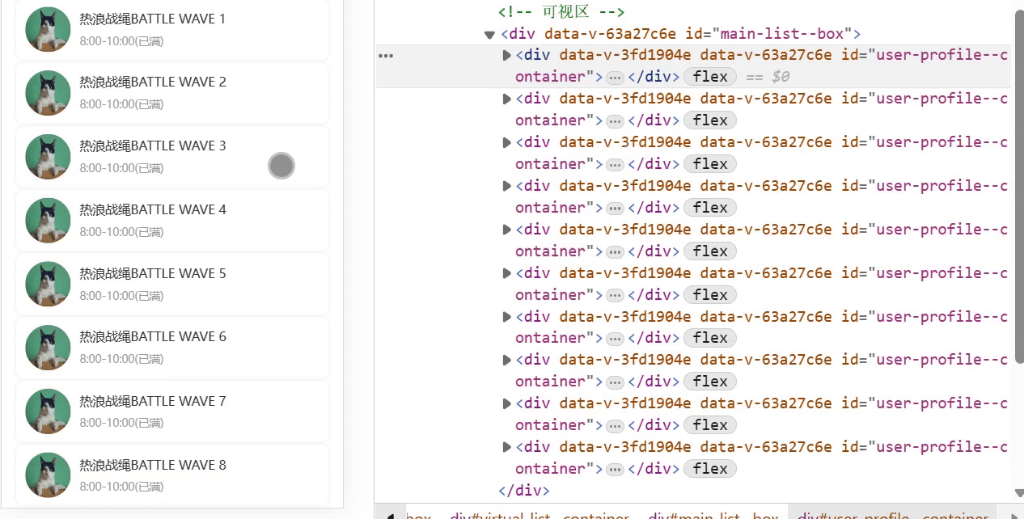Click the 8:00-10:00(已满) time under BATTLE WAVE 1
Viewport: 1024px width, 519px height.
tap(121, 41)
